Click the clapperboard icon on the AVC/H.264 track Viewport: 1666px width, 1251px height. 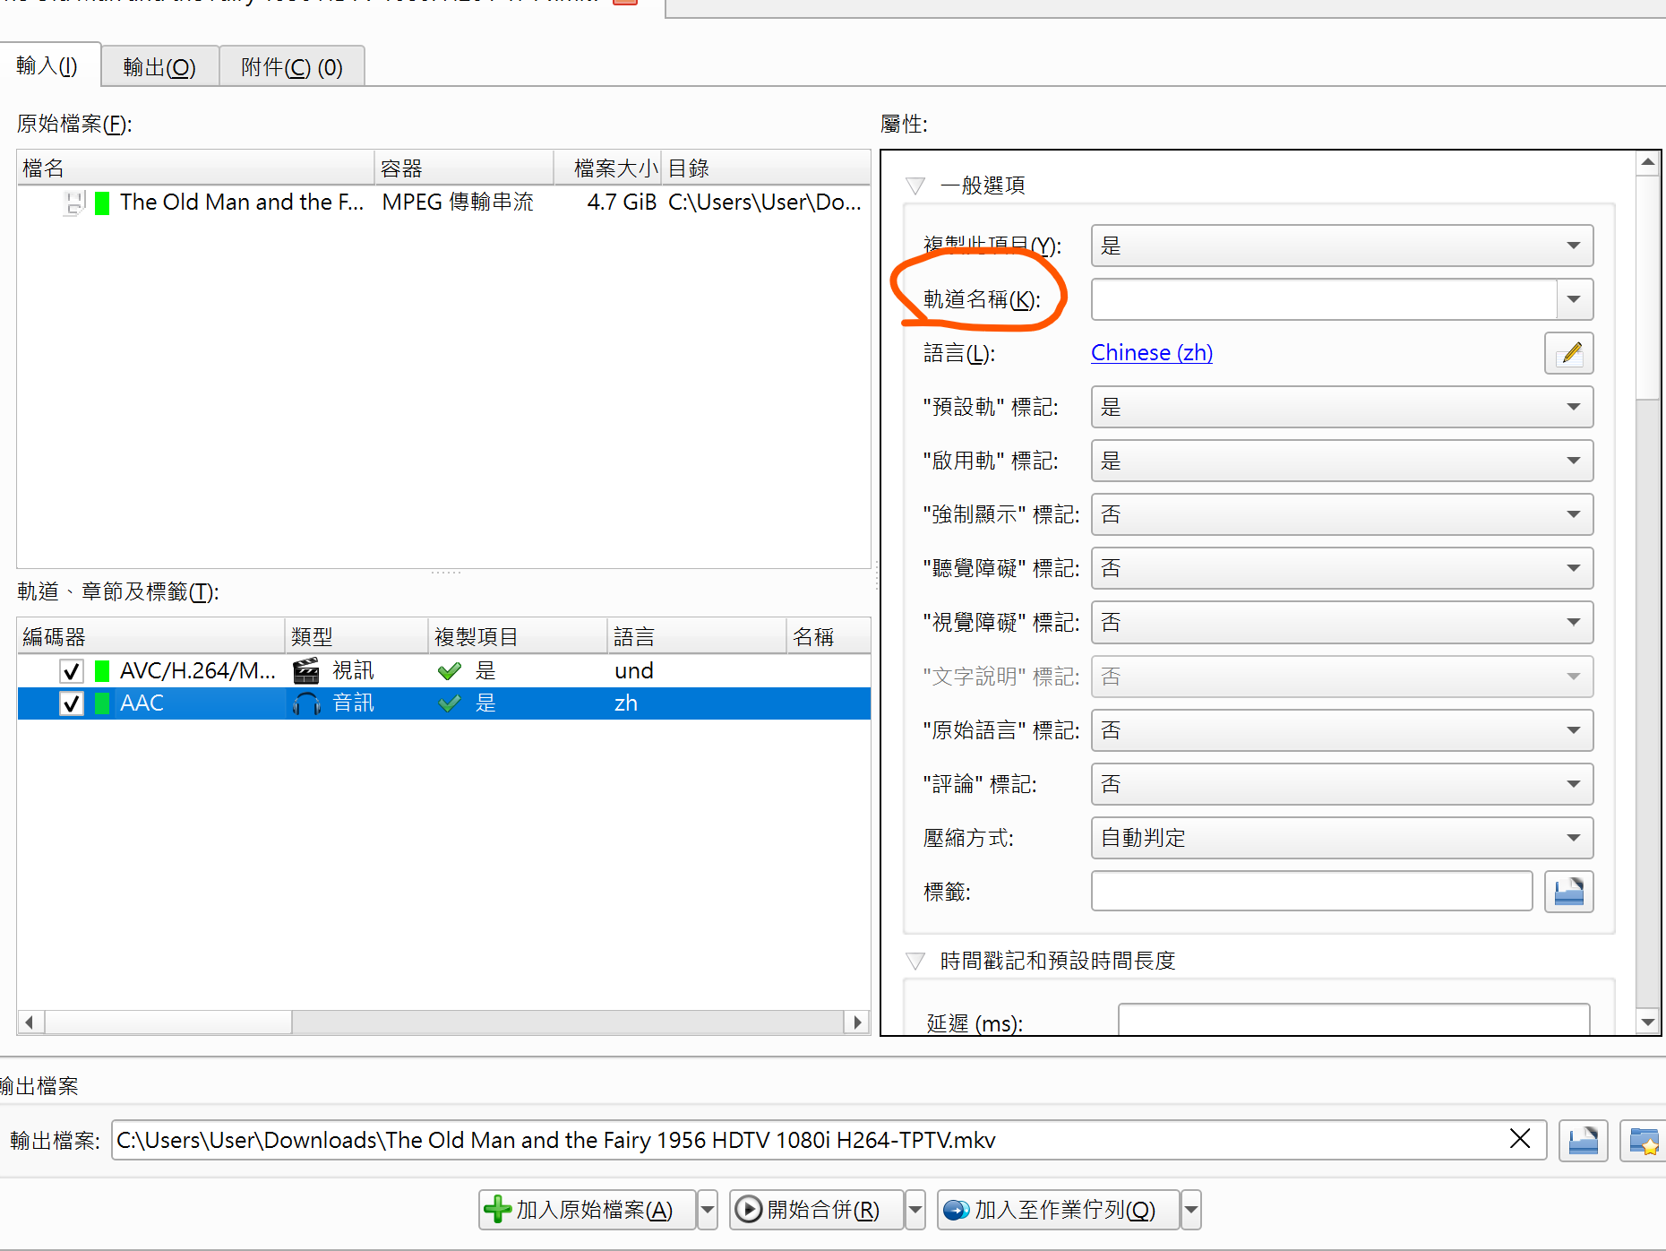click(x=305, y=669)
